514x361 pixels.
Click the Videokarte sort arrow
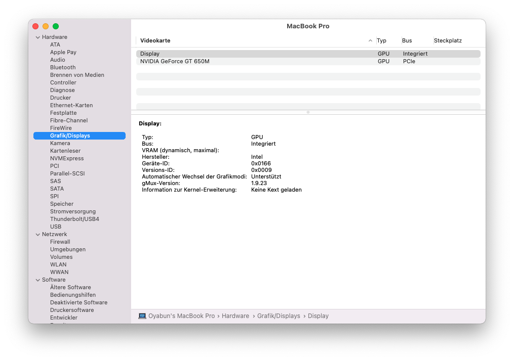pyautogui.click(x=370, y=40)
